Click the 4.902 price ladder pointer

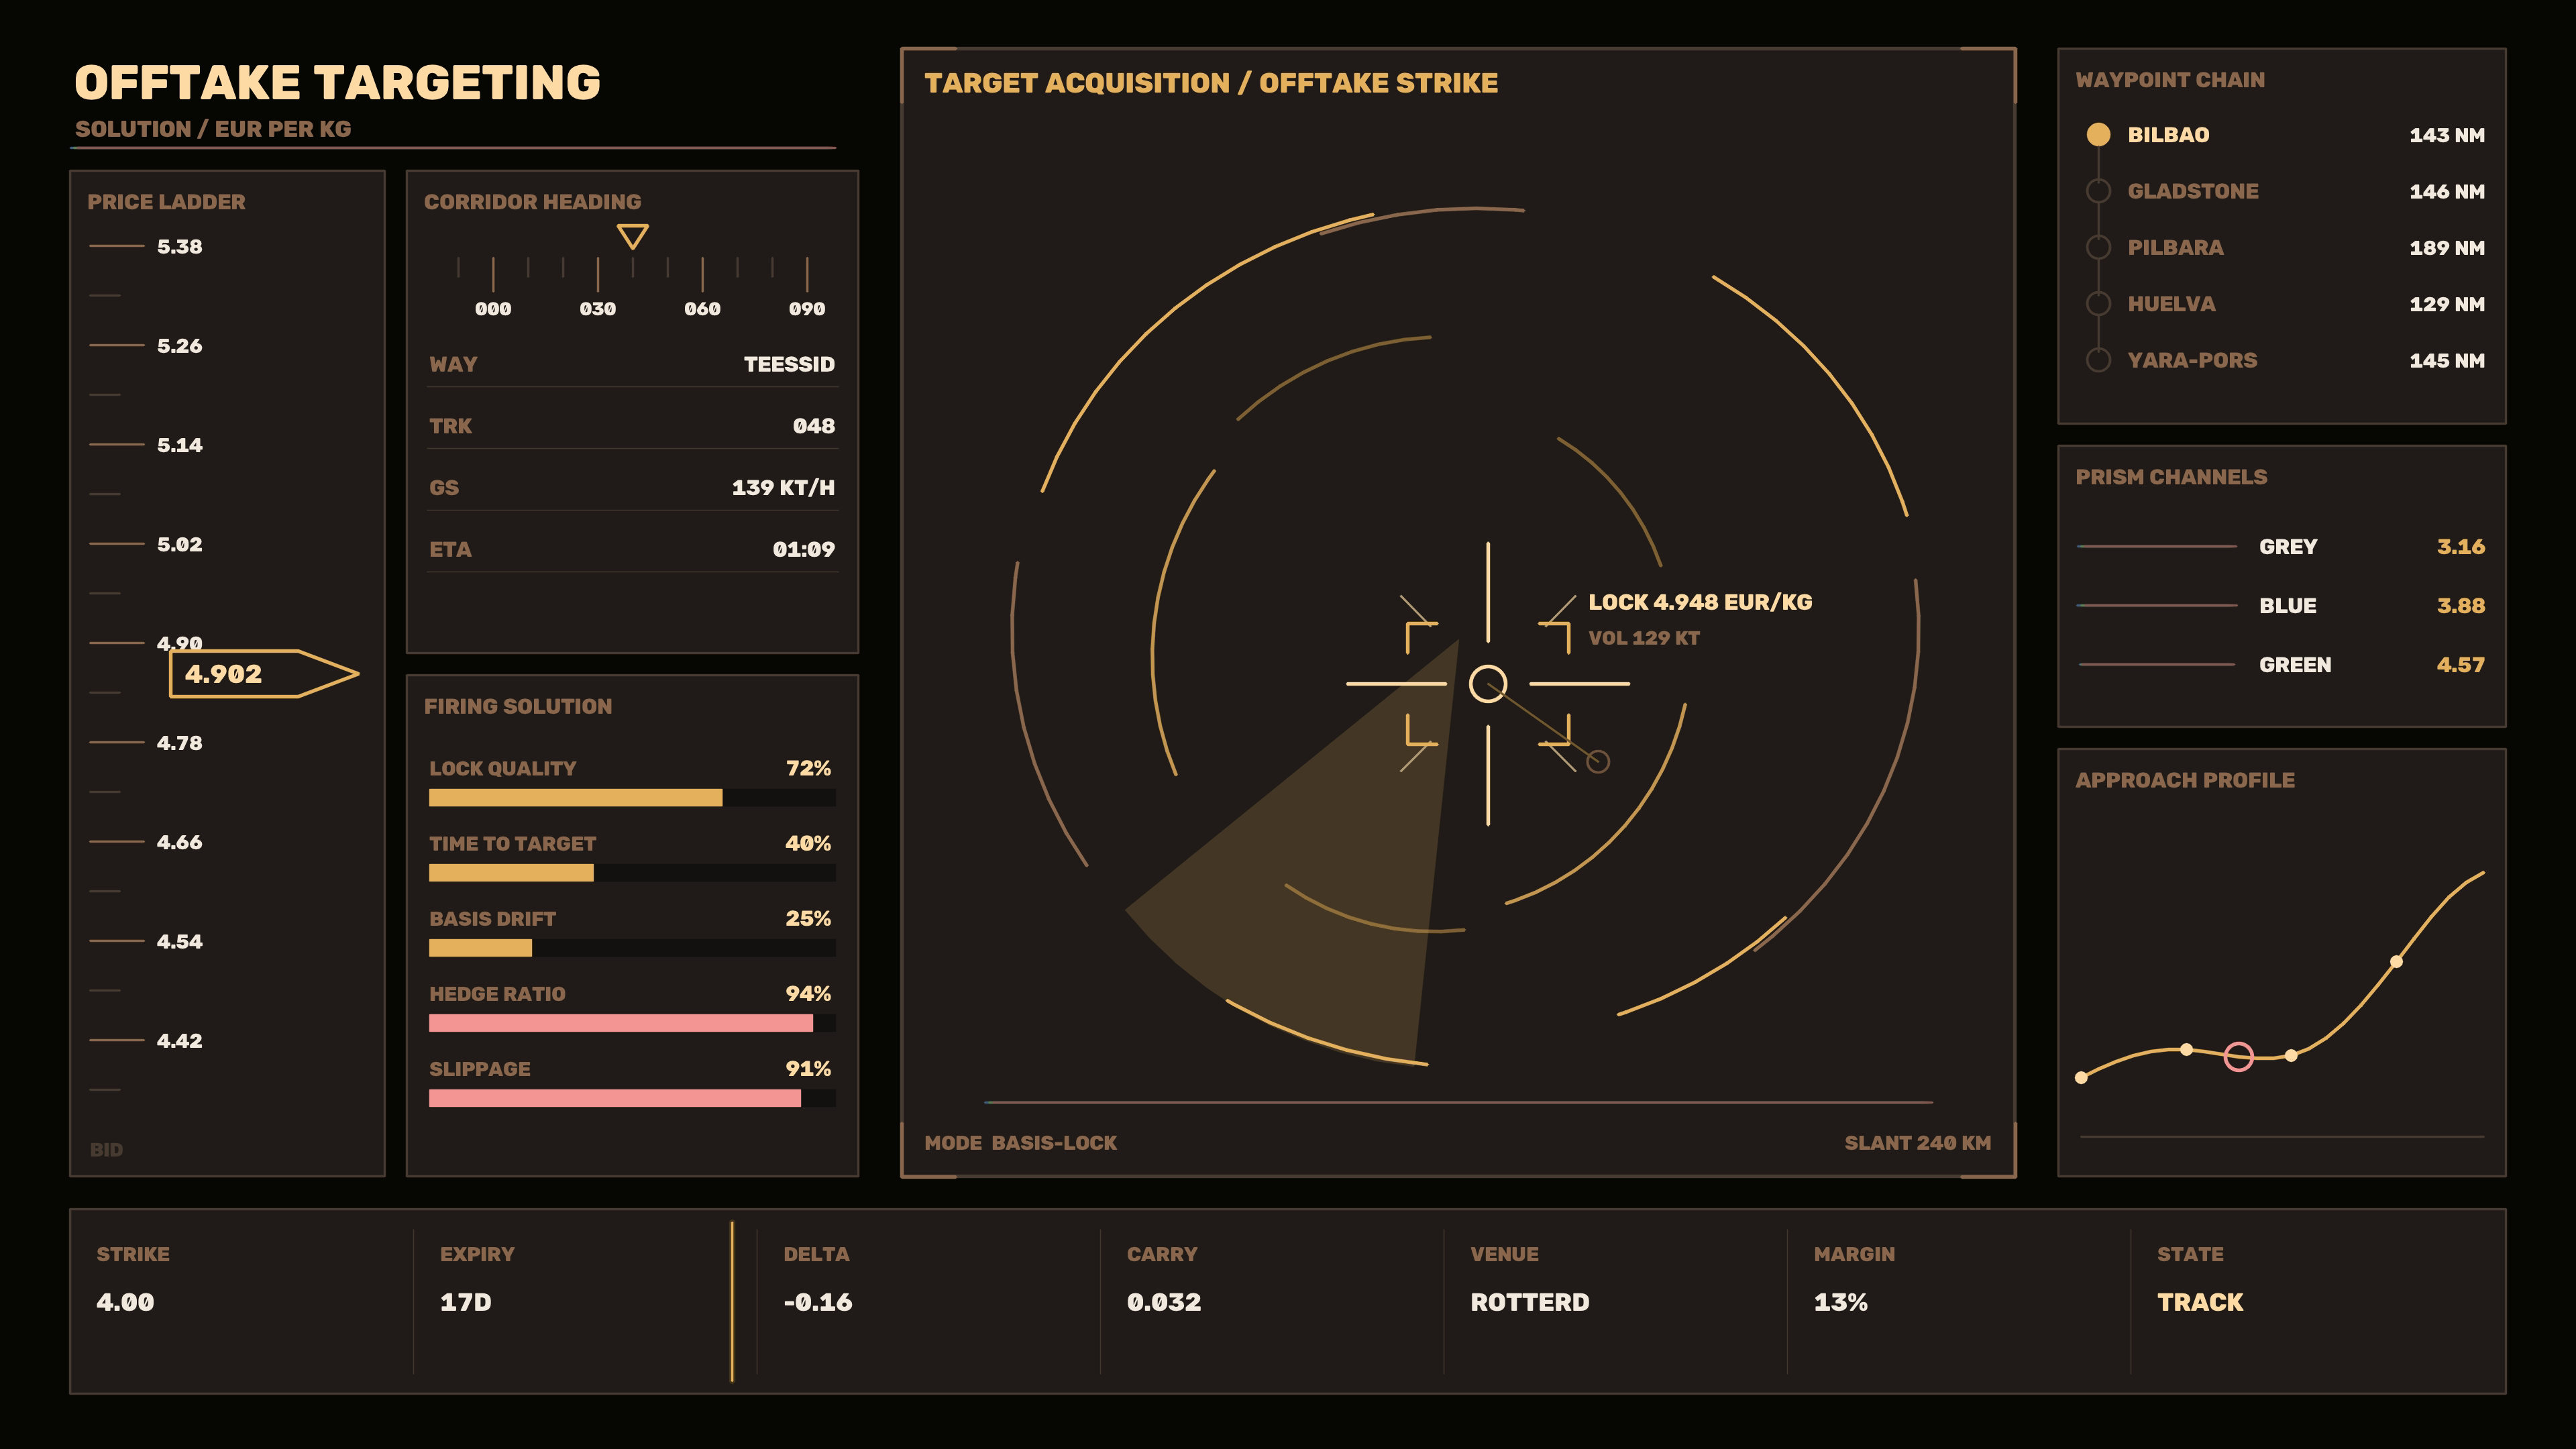click(264, 674)
